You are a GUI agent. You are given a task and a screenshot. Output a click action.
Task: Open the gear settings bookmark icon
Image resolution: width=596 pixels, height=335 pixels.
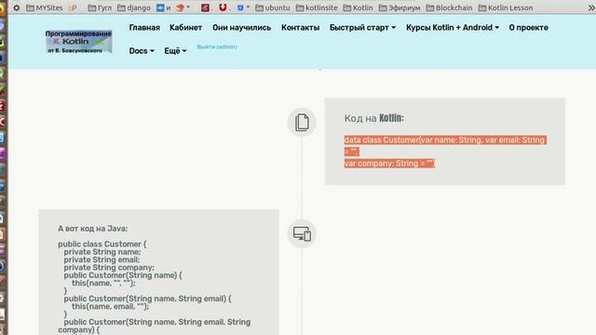click(17, 7)
